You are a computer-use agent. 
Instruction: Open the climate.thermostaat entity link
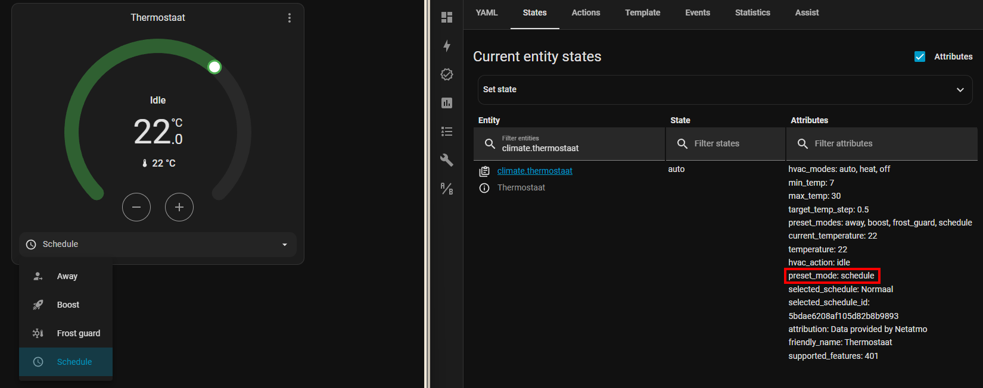pos(534,171)
